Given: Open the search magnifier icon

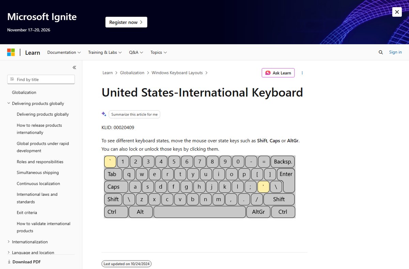Looking at the screenshot, I should pos(381,52).
